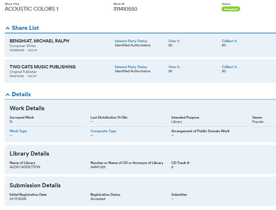Select IPI number 334672559
This screenshot has width=276, height=210.
[x=17, y=76]
